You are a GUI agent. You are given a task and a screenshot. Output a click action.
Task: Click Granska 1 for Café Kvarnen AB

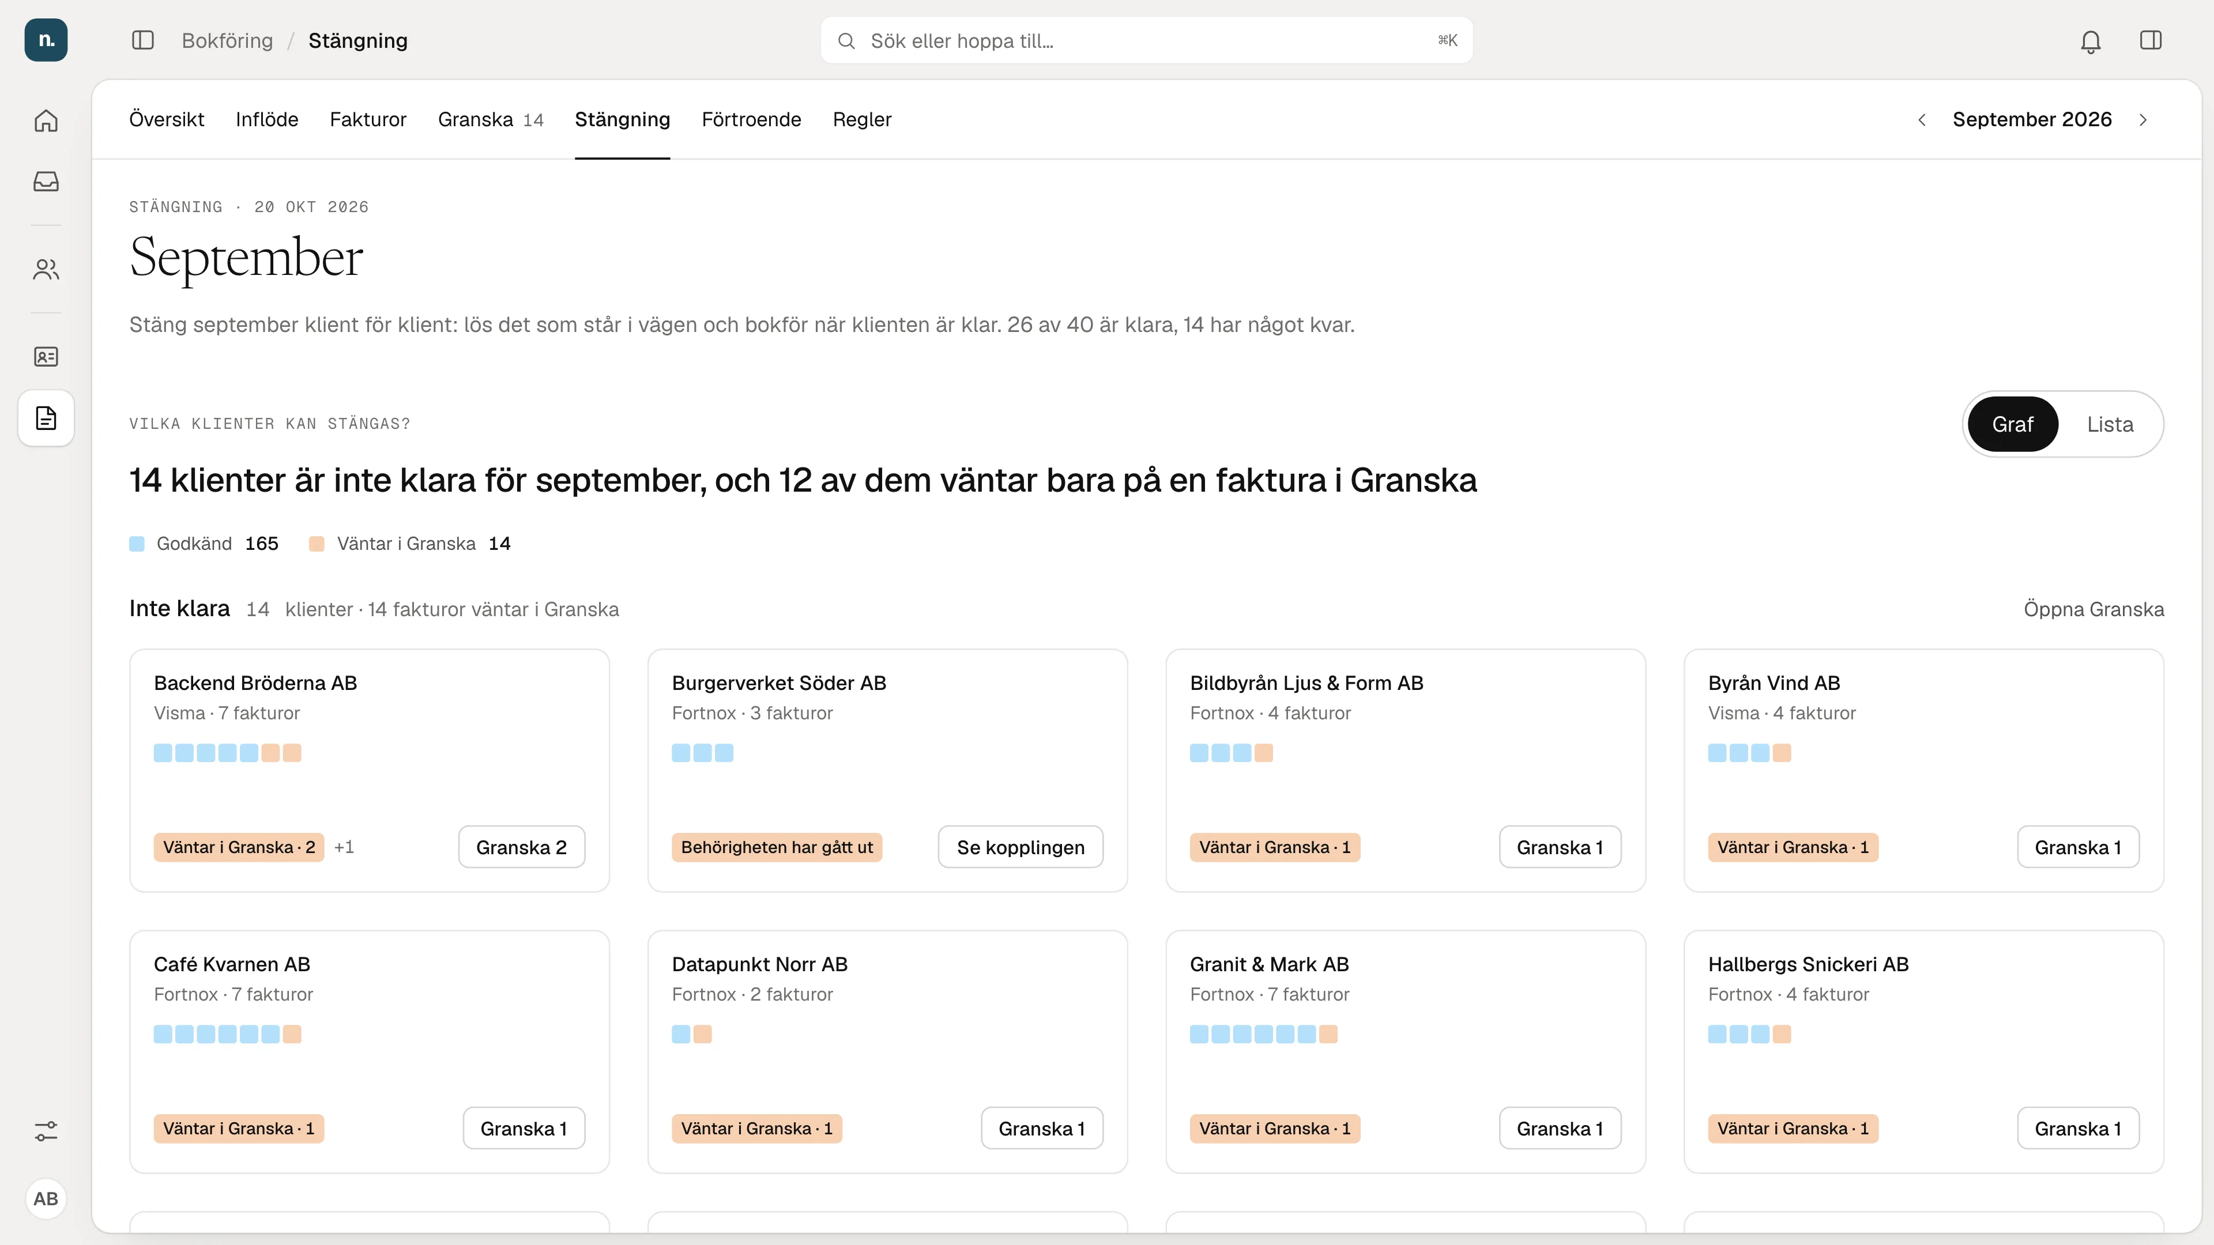[524, 1128]
